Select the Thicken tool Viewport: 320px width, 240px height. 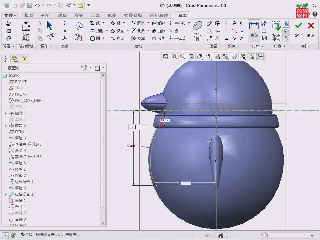point(159,31)
